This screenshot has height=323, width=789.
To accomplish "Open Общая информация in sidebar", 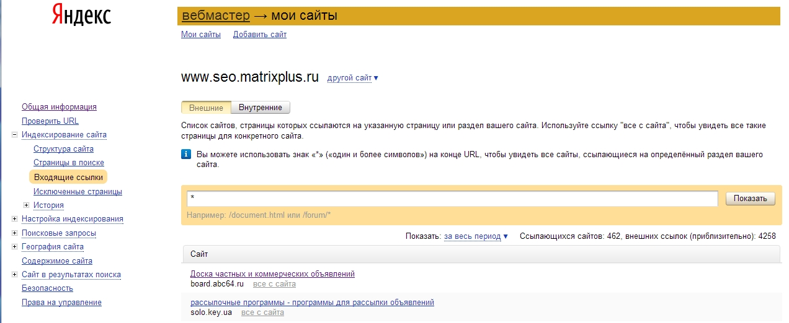I will pos(59,107).
